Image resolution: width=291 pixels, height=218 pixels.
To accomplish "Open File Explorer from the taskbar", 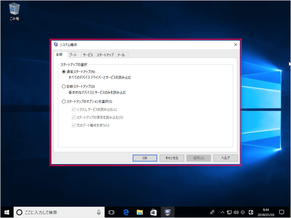I will pyautogui.click(x=140, y=212).
